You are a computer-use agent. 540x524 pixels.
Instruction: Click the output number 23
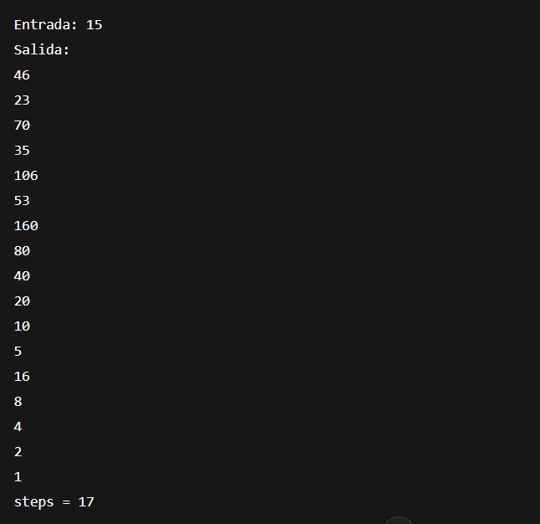[x=22, y=100]
